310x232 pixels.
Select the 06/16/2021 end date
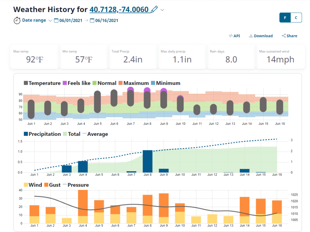click(x=107, y=21)
